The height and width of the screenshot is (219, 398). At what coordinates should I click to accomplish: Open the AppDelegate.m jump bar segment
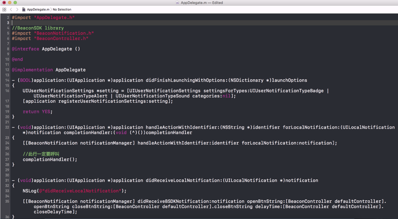tap(38, 9)
